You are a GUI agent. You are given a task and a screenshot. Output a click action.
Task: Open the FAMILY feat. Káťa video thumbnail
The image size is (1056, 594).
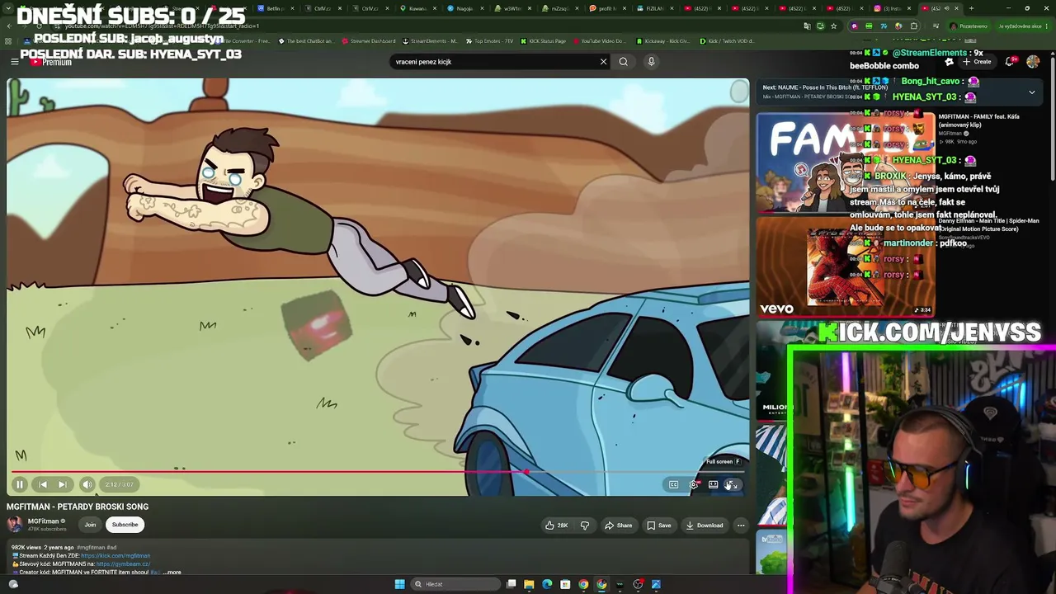[x=846, y=162]
